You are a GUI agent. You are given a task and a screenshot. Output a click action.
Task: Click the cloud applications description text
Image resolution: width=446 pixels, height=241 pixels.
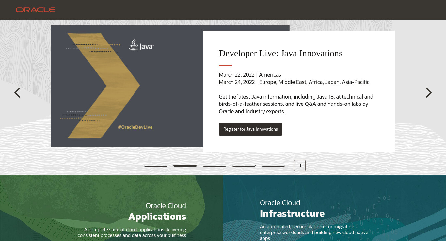(x=132, y=233)
